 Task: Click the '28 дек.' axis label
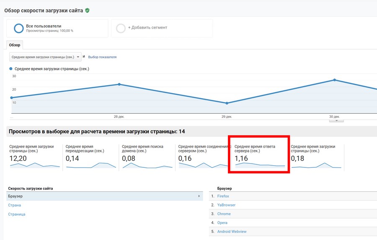coord(119,117)
